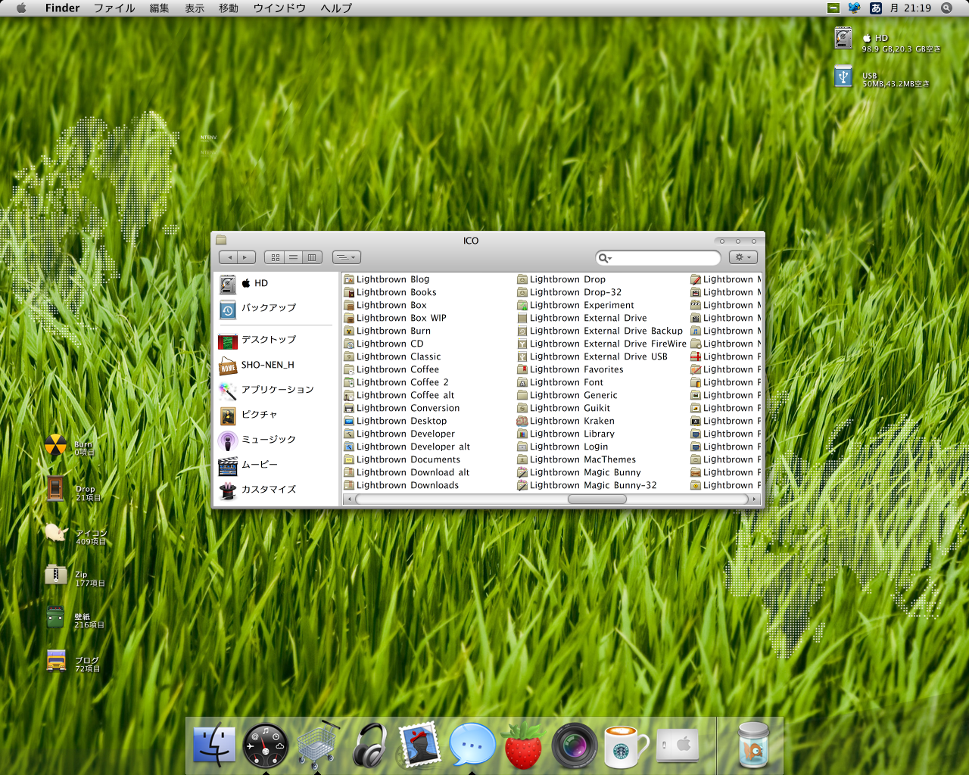Open the headphones music app in Dock

(370, 745)
